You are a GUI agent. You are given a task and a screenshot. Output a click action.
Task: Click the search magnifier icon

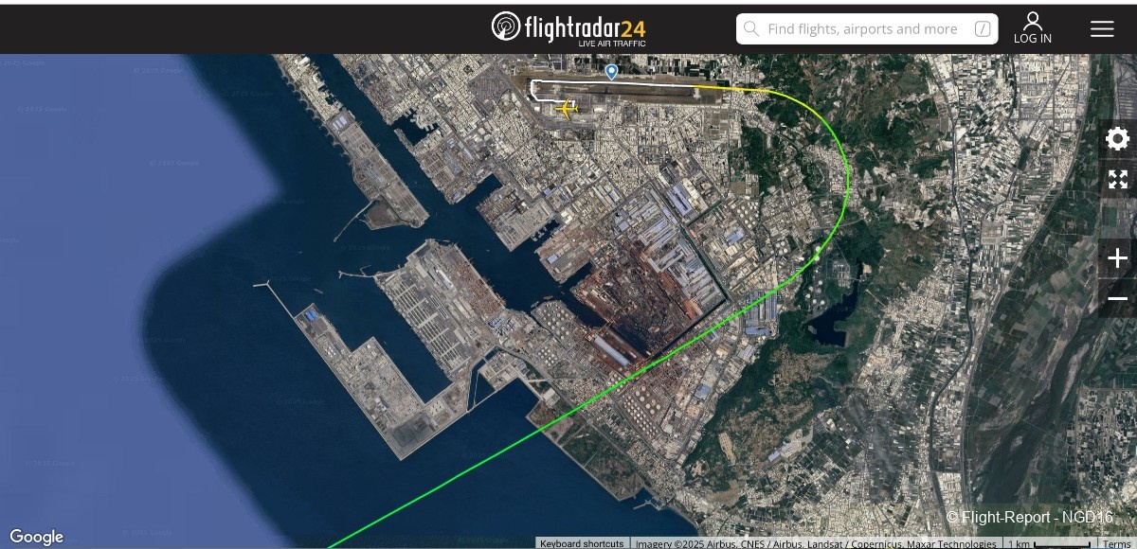751,29
